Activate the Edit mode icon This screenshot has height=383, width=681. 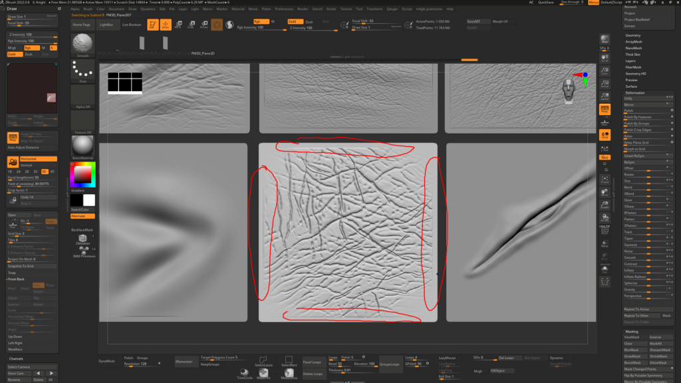pos(152,25)
